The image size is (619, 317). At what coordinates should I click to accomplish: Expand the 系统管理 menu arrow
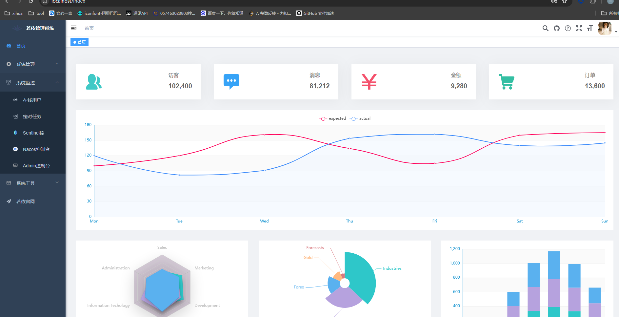coord(57,64)
